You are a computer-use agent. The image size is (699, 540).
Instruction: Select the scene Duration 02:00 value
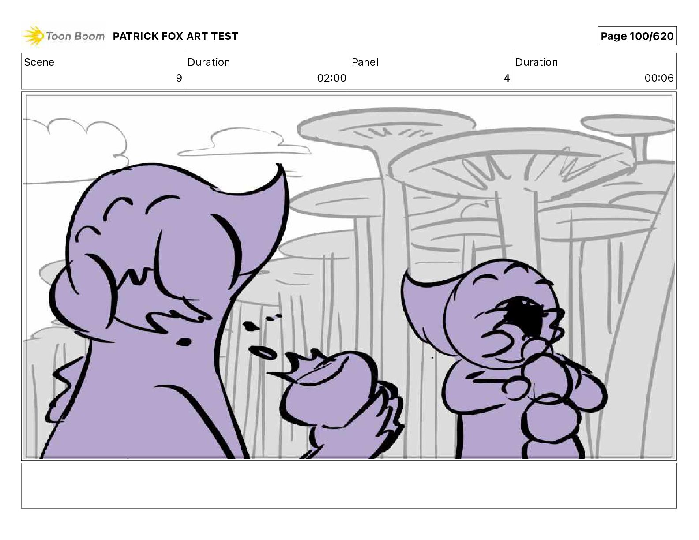[331, 78]
